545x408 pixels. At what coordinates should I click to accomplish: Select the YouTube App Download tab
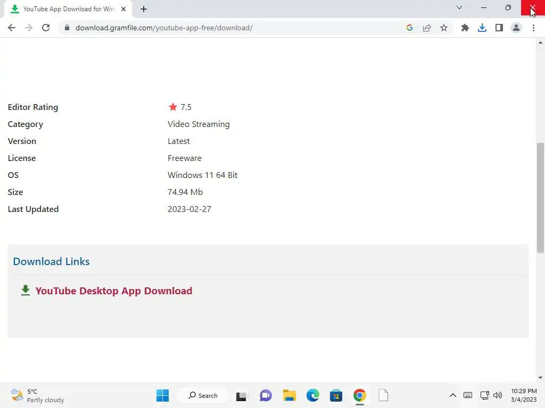(69, 9)
